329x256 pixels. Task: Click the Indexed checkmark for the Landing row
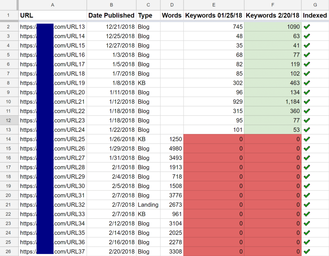(x=307, y=205)
